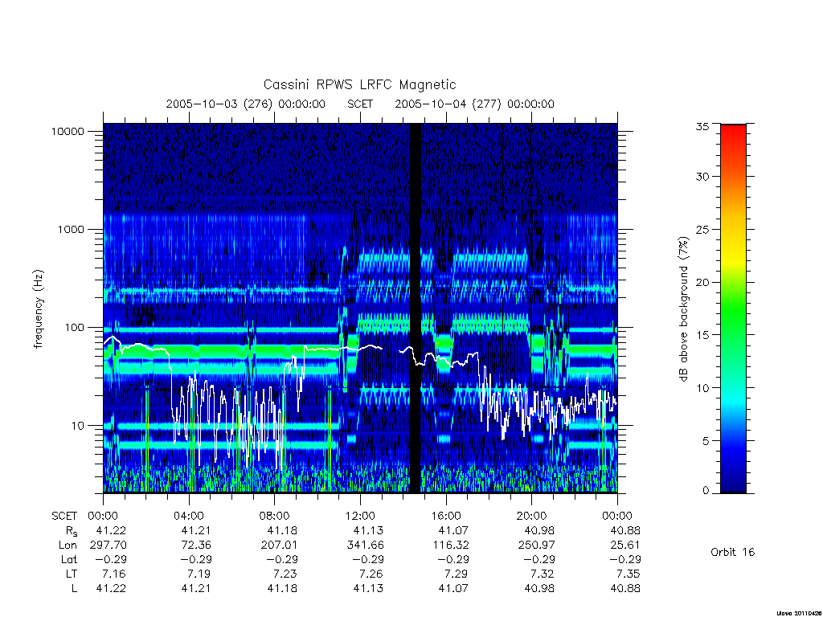
Task: Click the "dB above background (7%)" colorbar title
Action: pos(683,309)
